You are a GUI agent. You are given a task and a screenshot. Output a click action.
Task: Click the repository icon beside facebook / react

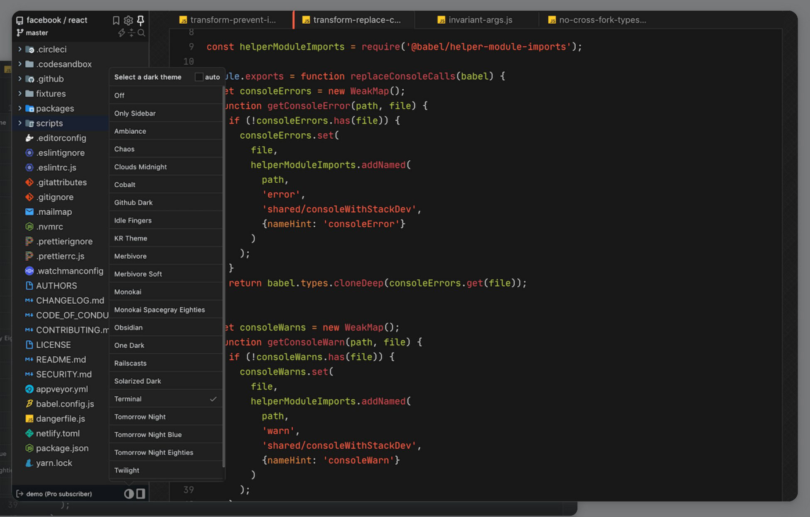[20, 20]
